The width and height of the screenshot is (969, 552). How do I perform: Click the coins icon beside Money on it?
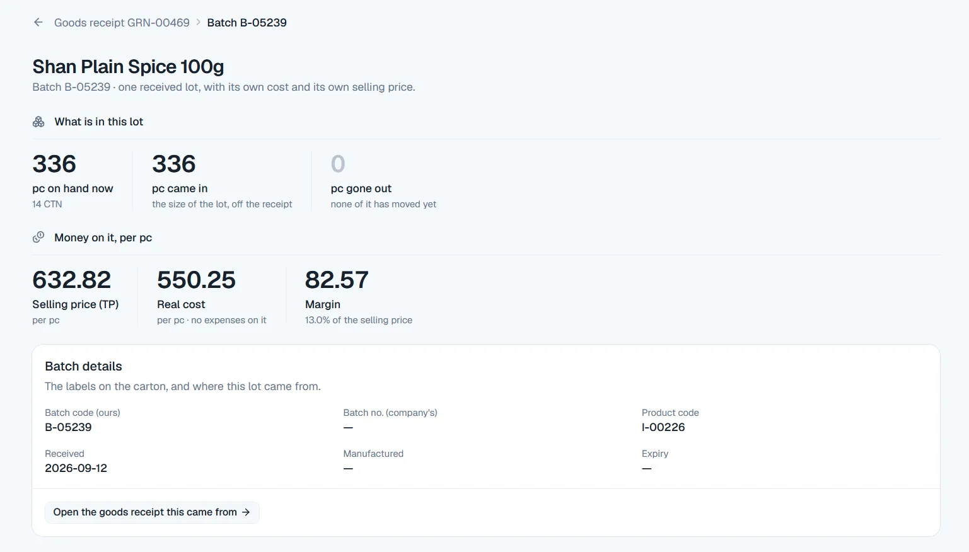(38, 238)
